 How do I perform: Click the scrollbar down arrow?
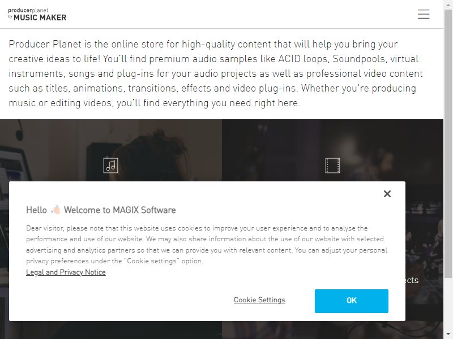[448, 333]
